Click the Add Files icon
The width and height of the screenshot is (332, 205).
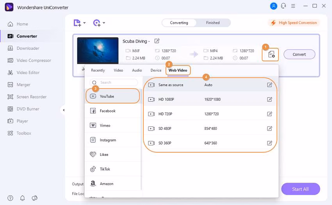(77, 23)
